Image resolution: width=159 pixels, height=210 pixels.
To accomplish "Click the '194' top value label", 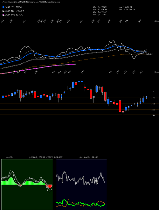I will tap(121, 21).
